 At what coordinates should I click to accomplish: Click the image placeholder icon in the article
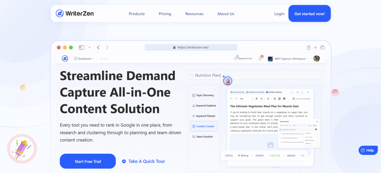coord(270,145)
